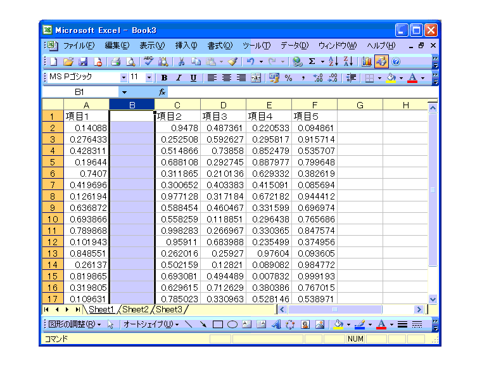Click the horizontal scrollbar right arrow

(x=419, y=309)
